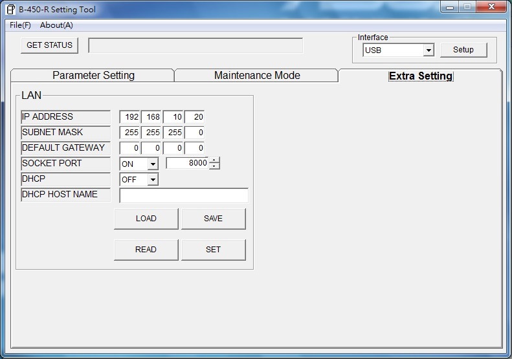Click the third subnet mask octet field
The image size is (512, 359).
point(173,133)
